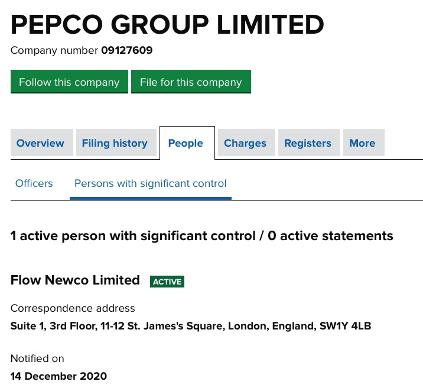This screenshot has width=423, height=391.
Task: Click the Company number label text
Action: [x=54, y=51]
